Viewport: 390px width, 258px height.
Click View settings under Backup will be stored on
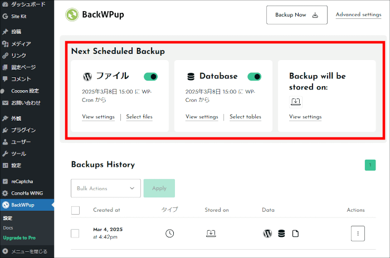305,117
